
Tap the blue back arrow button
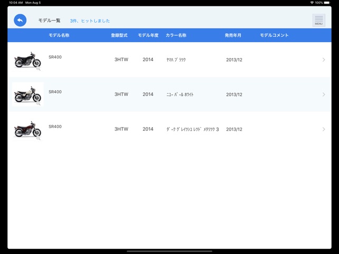(x=20, y=20)
